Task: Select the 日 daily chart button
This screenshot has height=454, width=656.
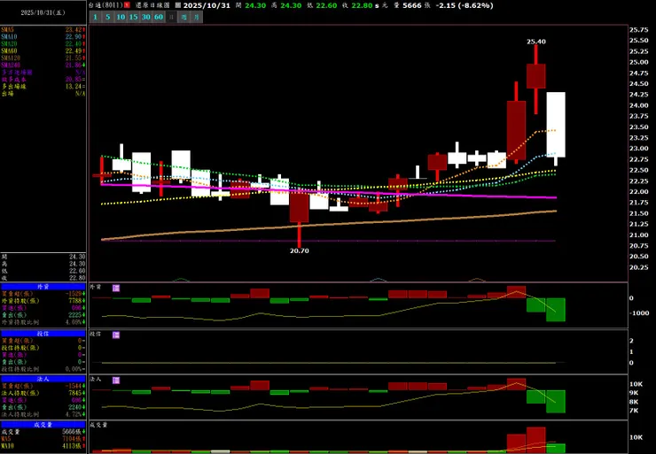Action: [x=171, y=17]
